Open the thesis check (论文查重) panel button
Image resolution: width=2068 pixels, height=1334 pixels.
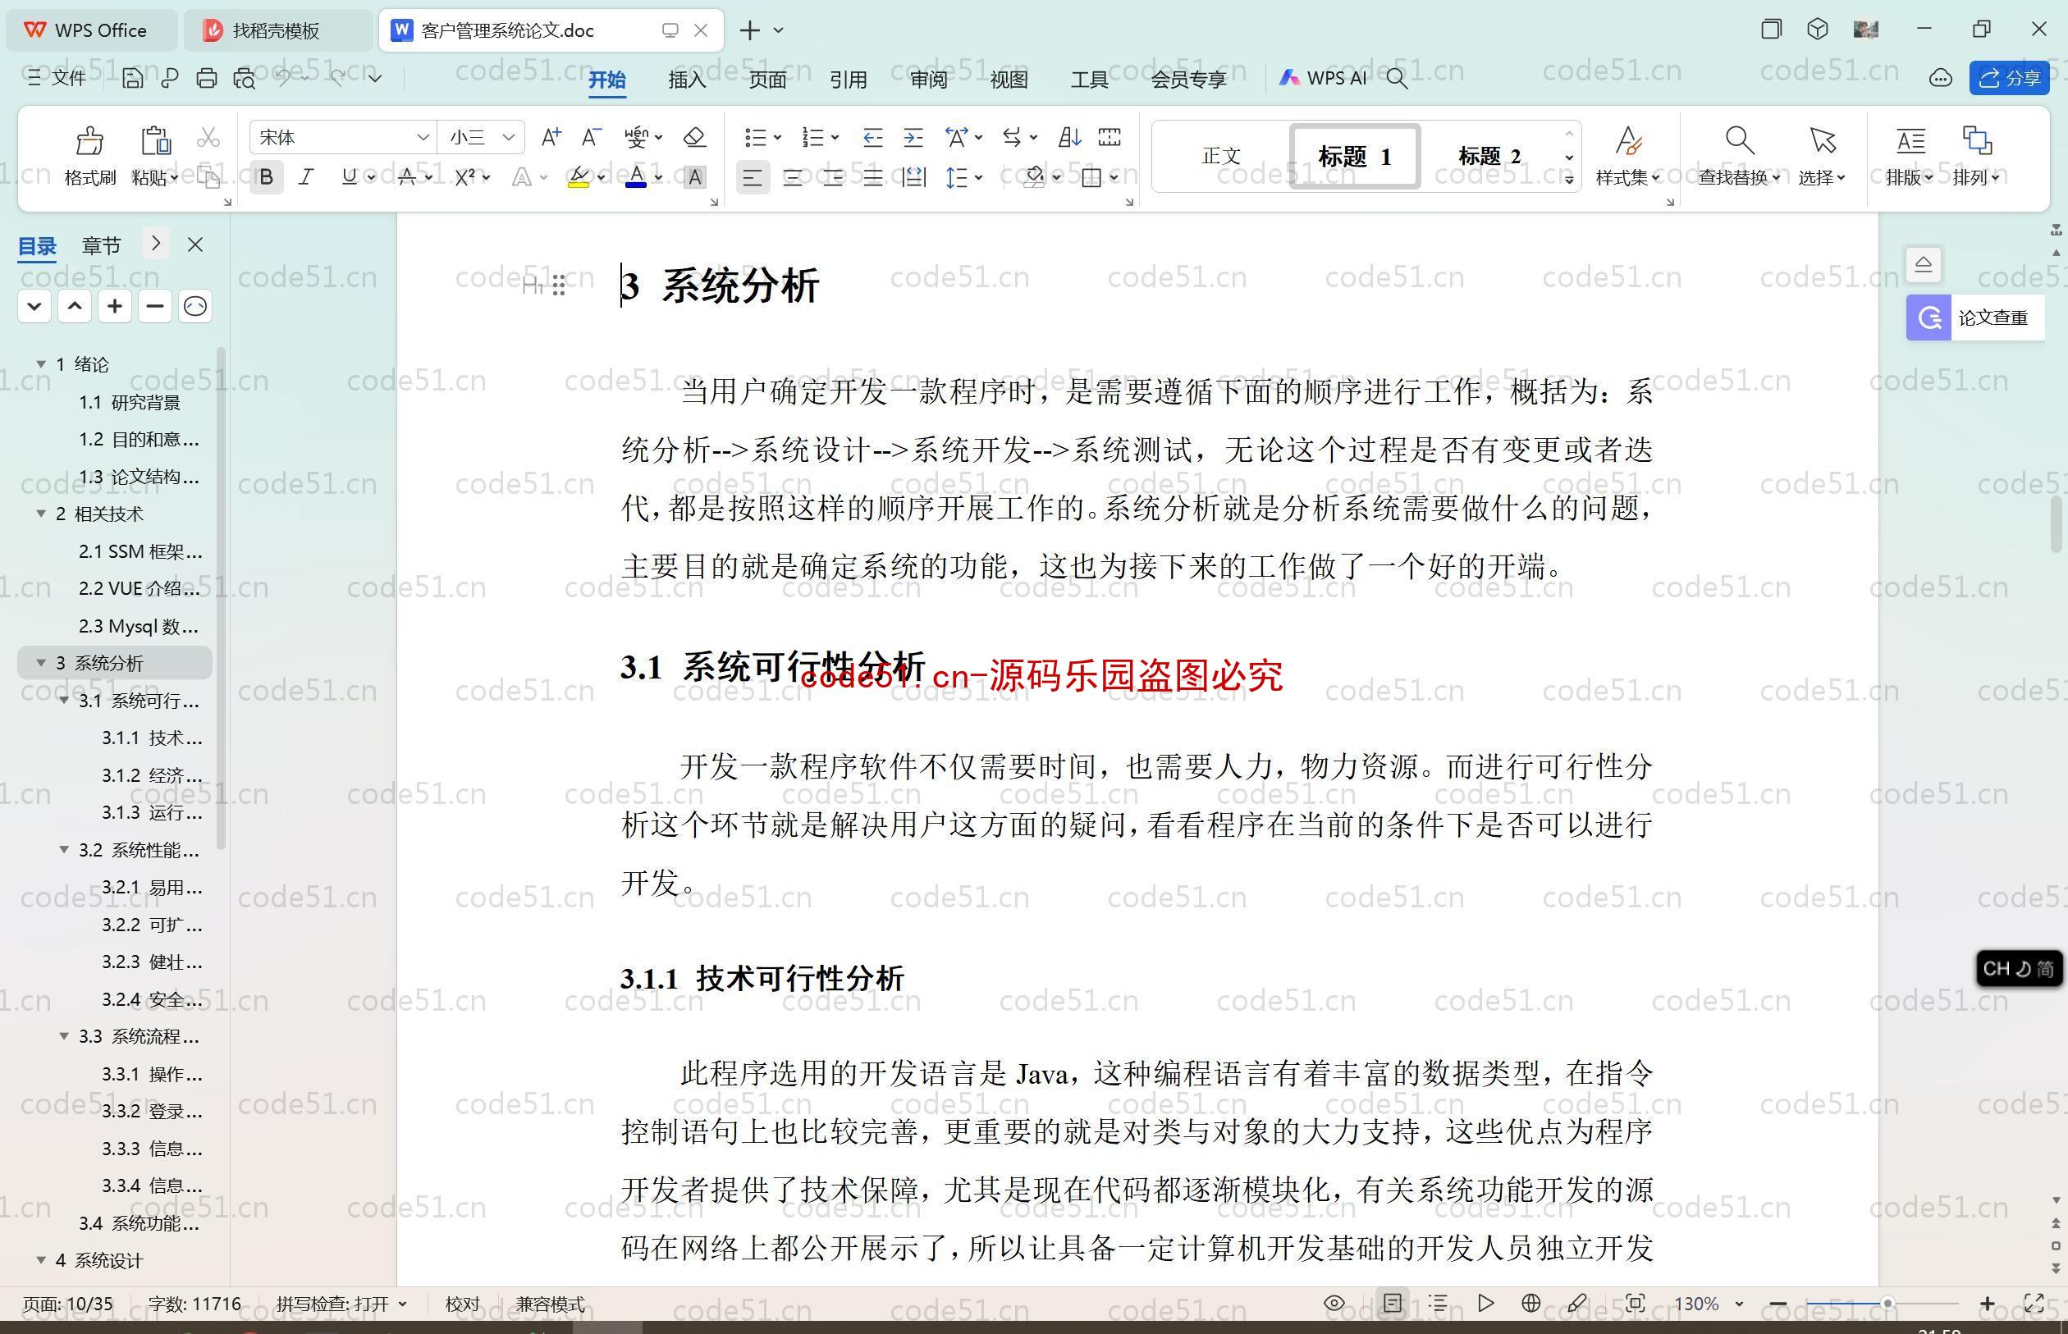[1975, 318]
